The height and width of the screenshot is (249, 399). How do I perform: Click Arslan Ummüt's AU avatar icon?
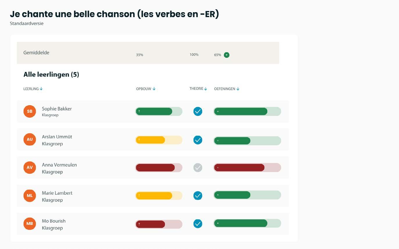coord(30,139)
